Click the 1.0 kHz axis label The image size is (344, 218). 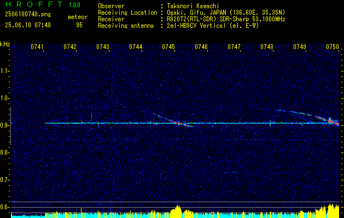[x=5, y=98]
